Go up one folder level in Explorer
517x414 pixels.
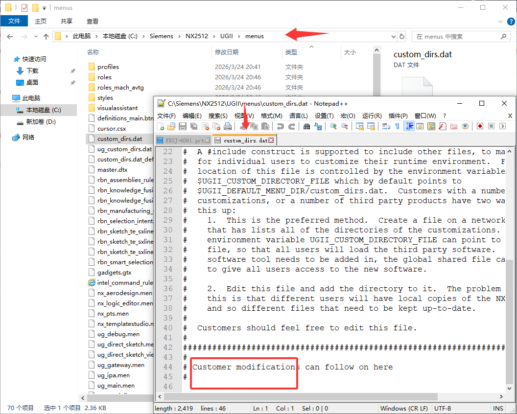[x=46, y=37]
